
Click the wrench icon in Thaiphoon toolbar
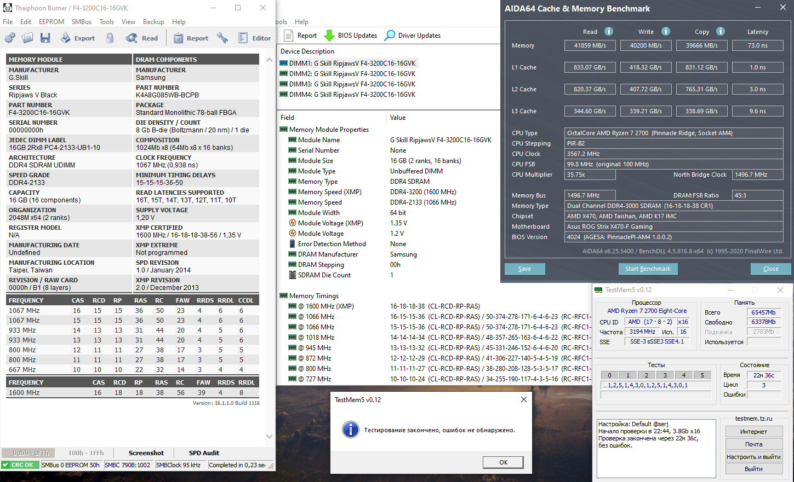tap(222, 38)
